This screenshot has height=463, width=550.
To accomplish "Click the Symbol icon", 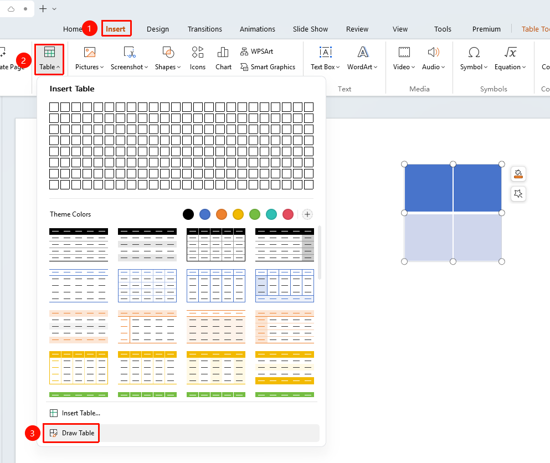I will pyautogui.click(x=474, y=52).
